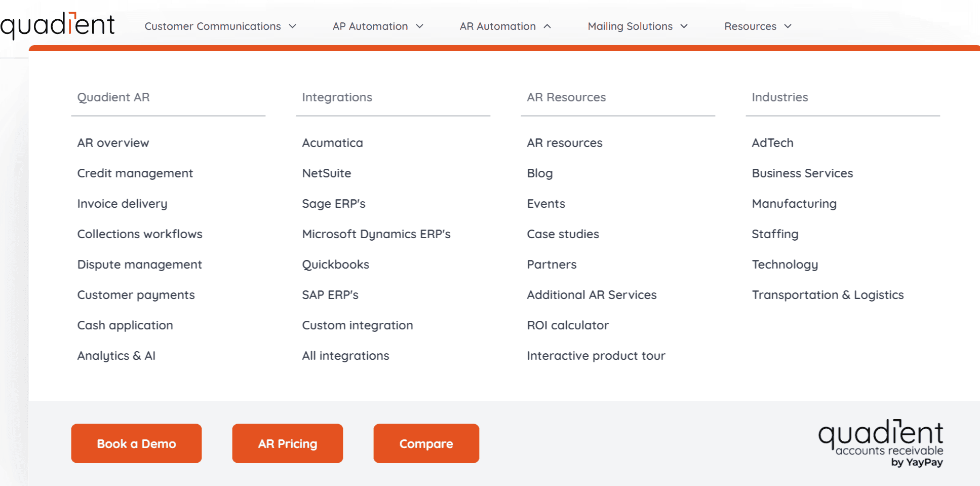View All integrations
This screenshot has height=486, width=980.
345,356
